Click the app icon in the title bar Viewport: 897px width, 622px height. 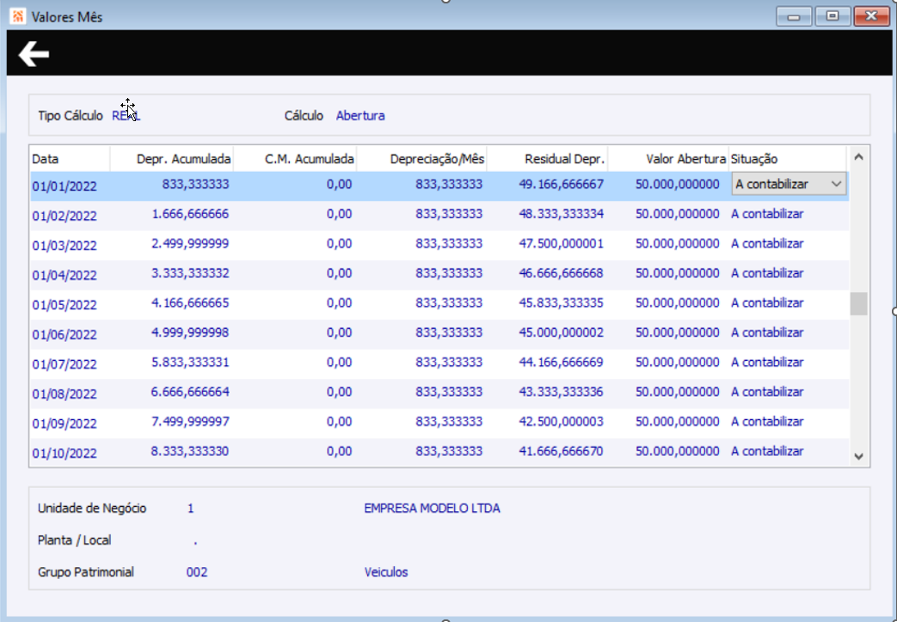[x=18, y=16]
